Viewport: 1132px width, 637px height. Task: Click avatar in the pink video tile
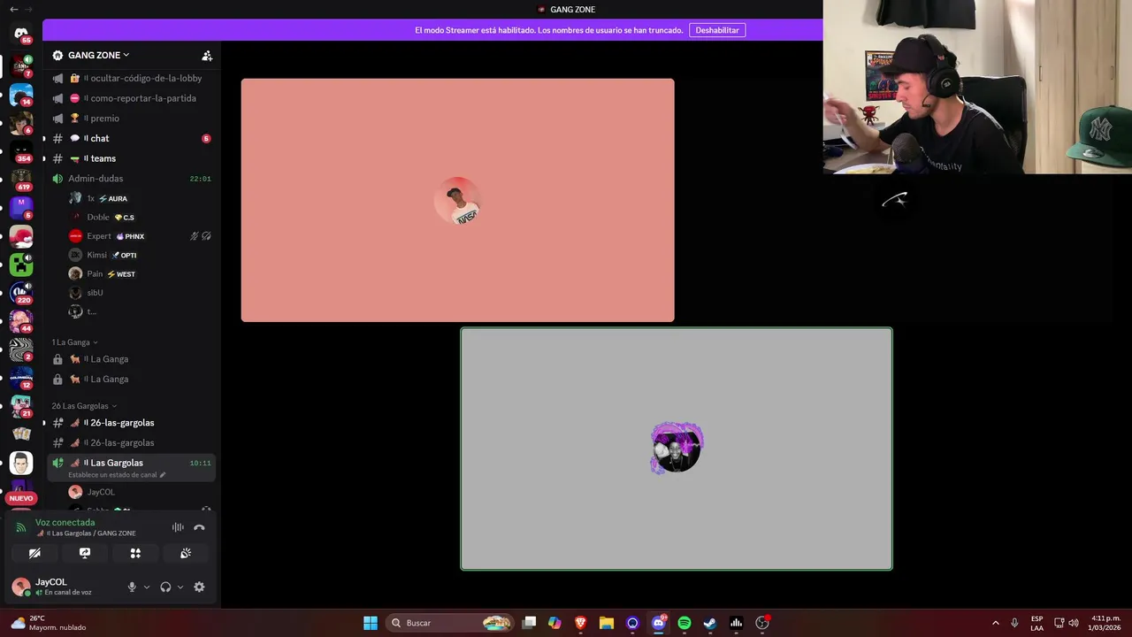(457, 201)
